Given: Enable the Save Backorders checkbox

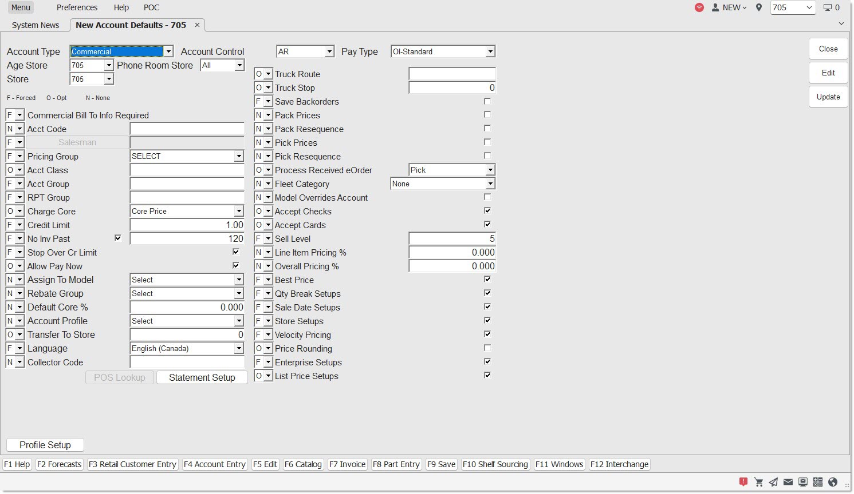Looking at the screenshot, I should point(487,101).
